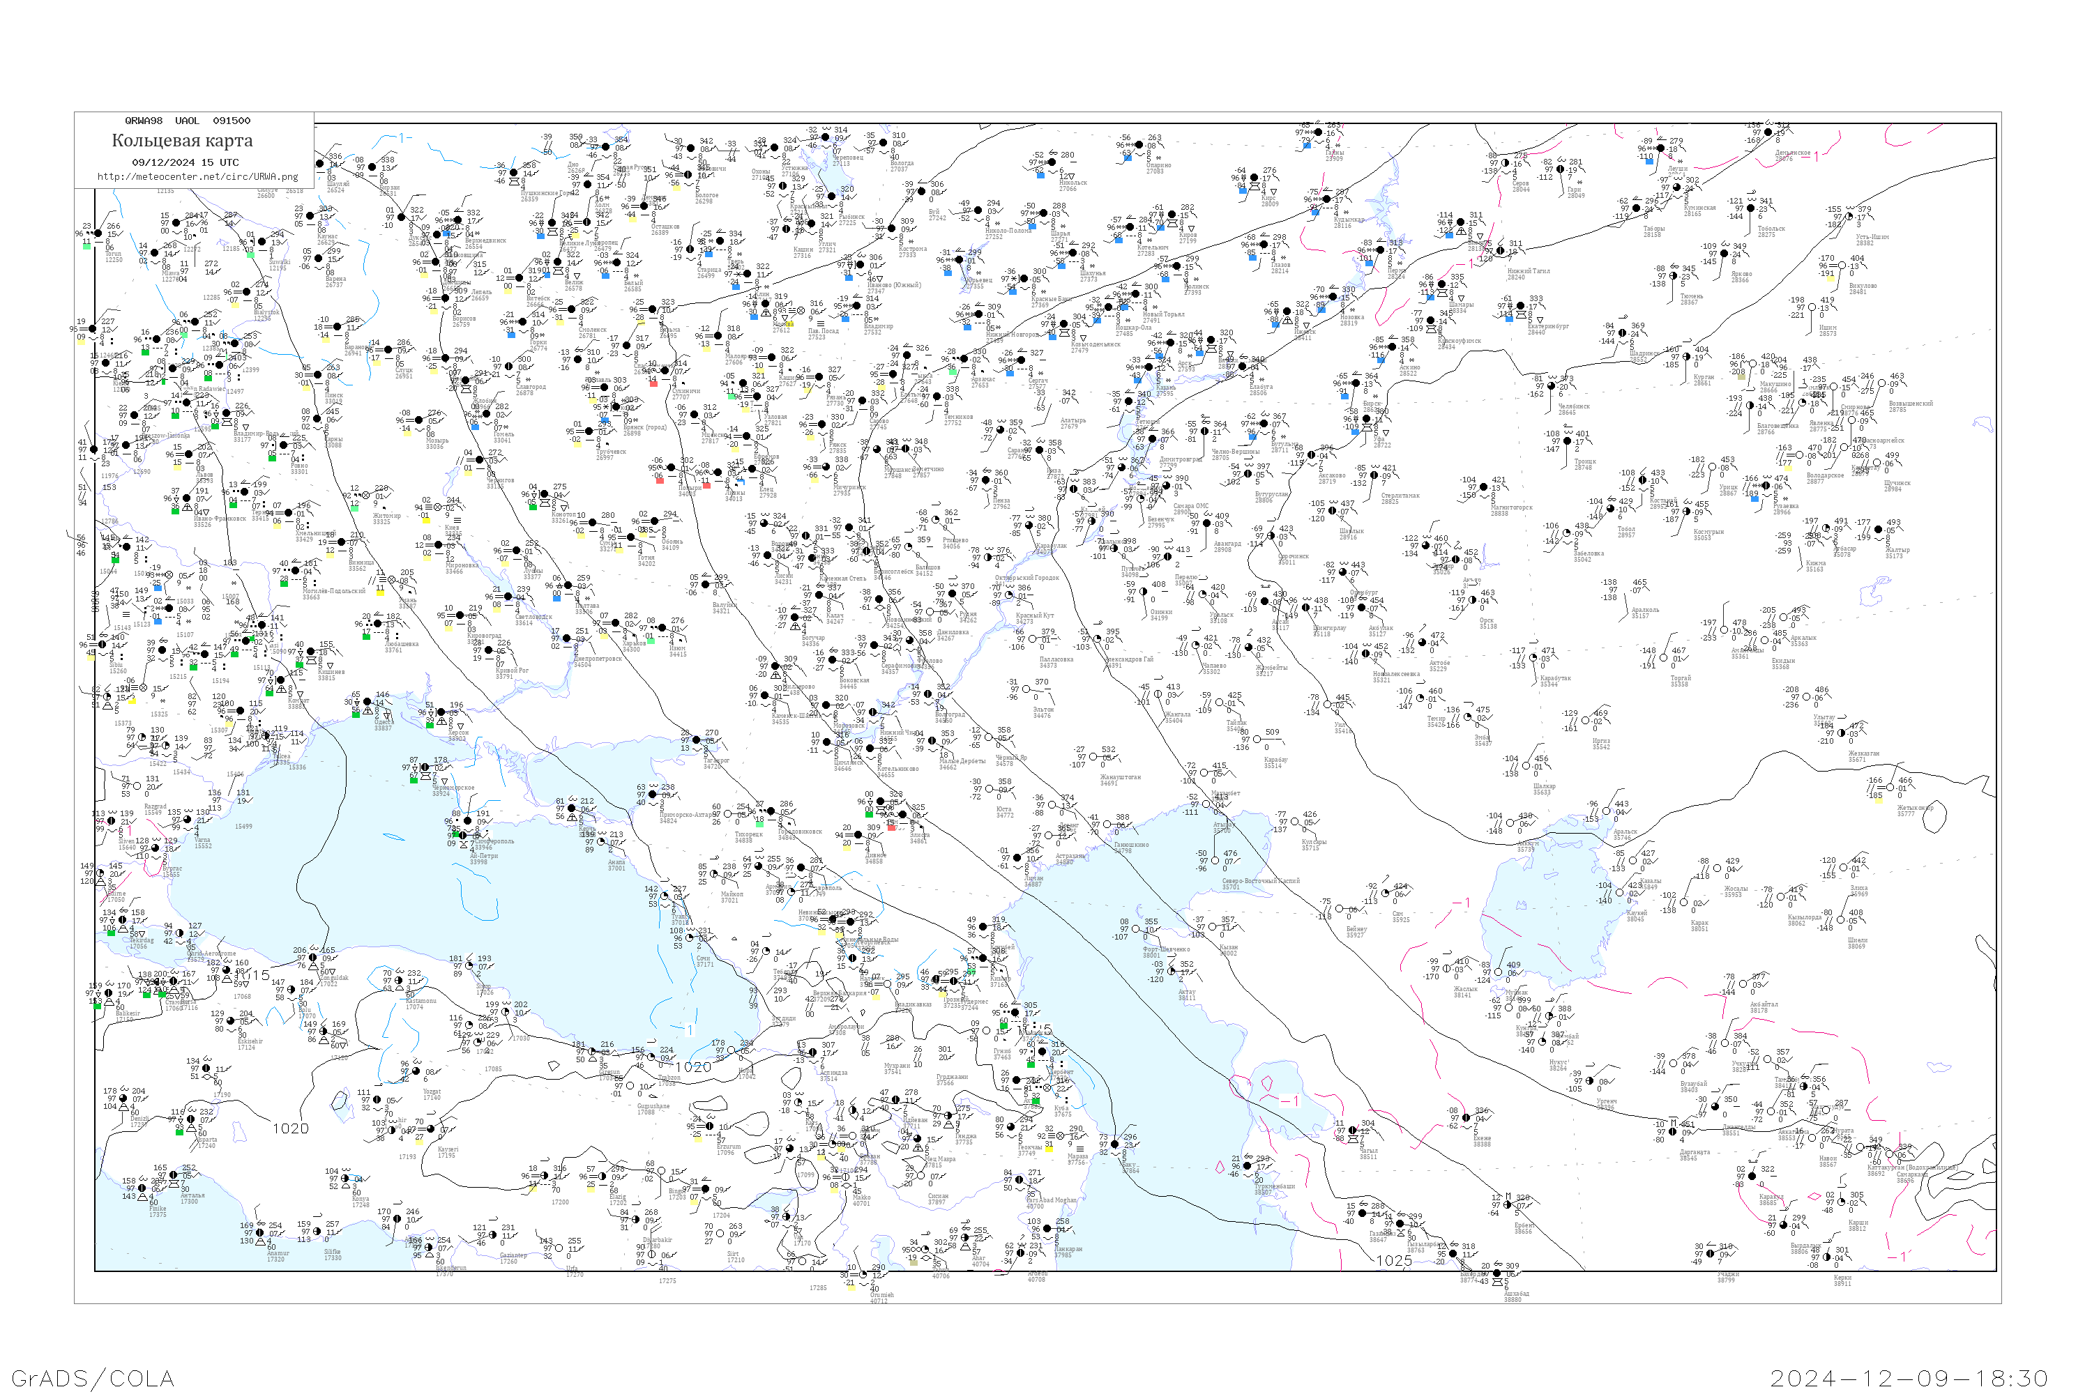Click the GrADS/COLA label at bottom left
This screenshot has width=2092, height=1394.
(93, 1378)
